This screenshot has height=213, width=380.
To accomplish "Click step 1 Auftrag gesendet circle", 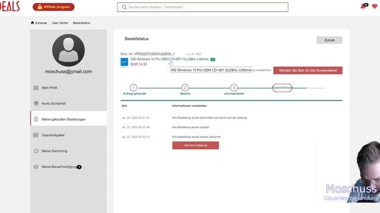I will click(x=133, y=88).
